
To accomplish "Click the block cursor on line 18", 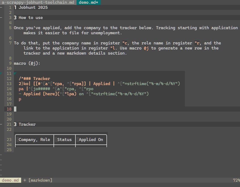I will pyautogui.click(x=15, y=109).
